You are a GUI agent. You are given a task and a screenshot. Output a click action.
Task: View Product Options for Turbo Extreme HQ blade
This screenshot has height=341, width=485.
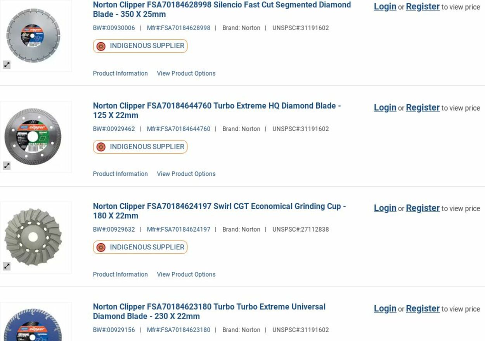point(186,174)
